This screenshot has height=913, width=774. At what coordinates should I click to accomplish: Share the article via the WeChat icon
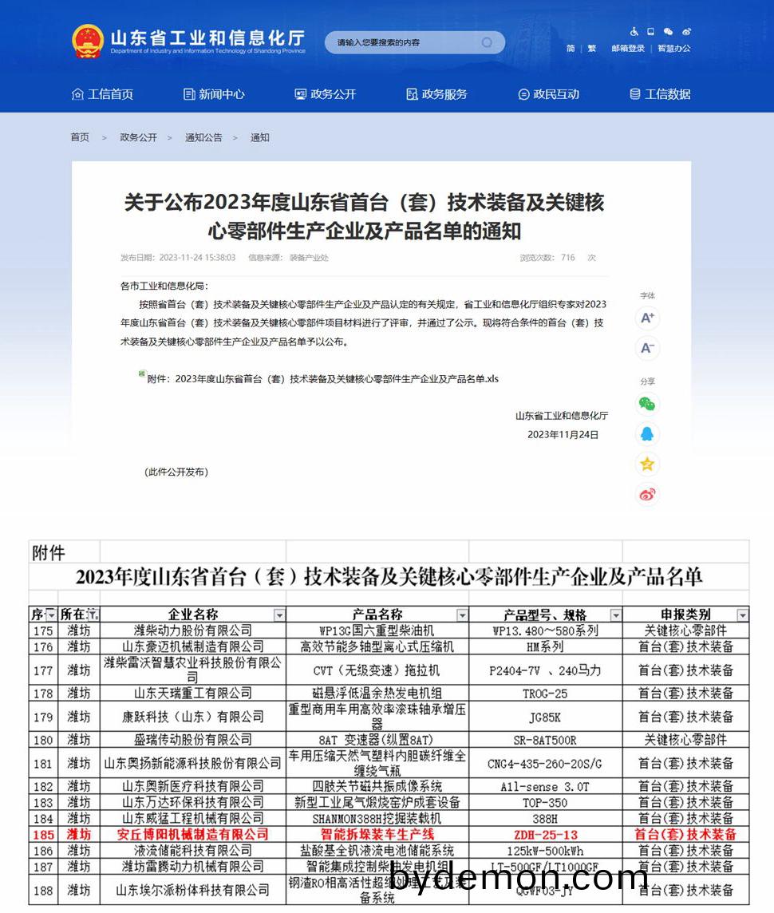click(x=647, y=405)
